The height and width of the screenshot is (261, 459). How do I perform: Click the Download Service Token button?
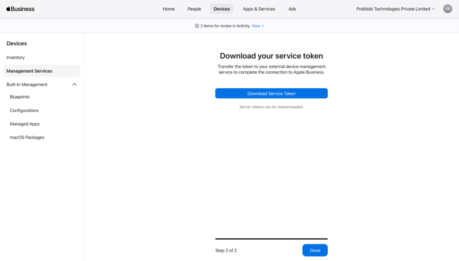click(271, 93)
